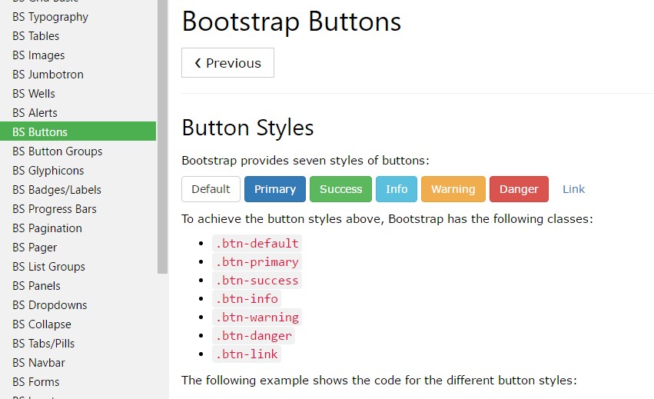Go back with the Previous button
This screenshot has width=654, height=399.
(x=227, y=62)
